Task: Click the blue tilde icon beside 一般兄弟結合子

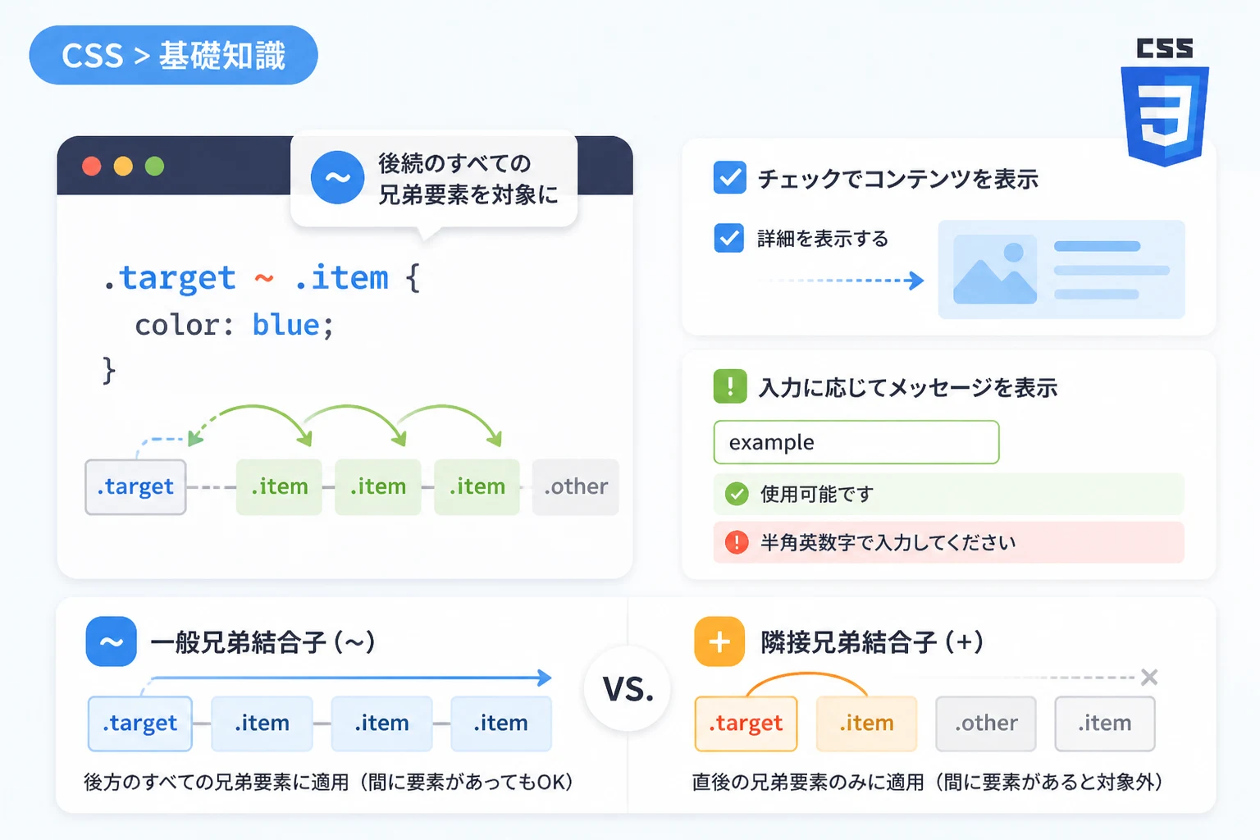Action: point(111,641)
